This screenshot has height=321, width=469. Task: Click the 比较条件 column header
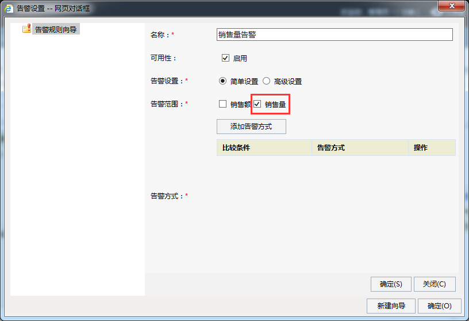coord(264,148)
